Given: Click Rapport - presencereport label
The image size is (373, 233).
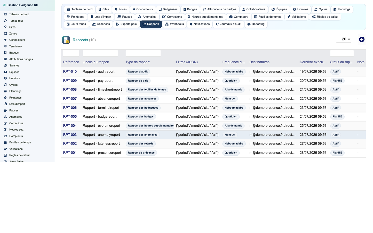Looking at the screenshot, I should (x=102, y=152).
